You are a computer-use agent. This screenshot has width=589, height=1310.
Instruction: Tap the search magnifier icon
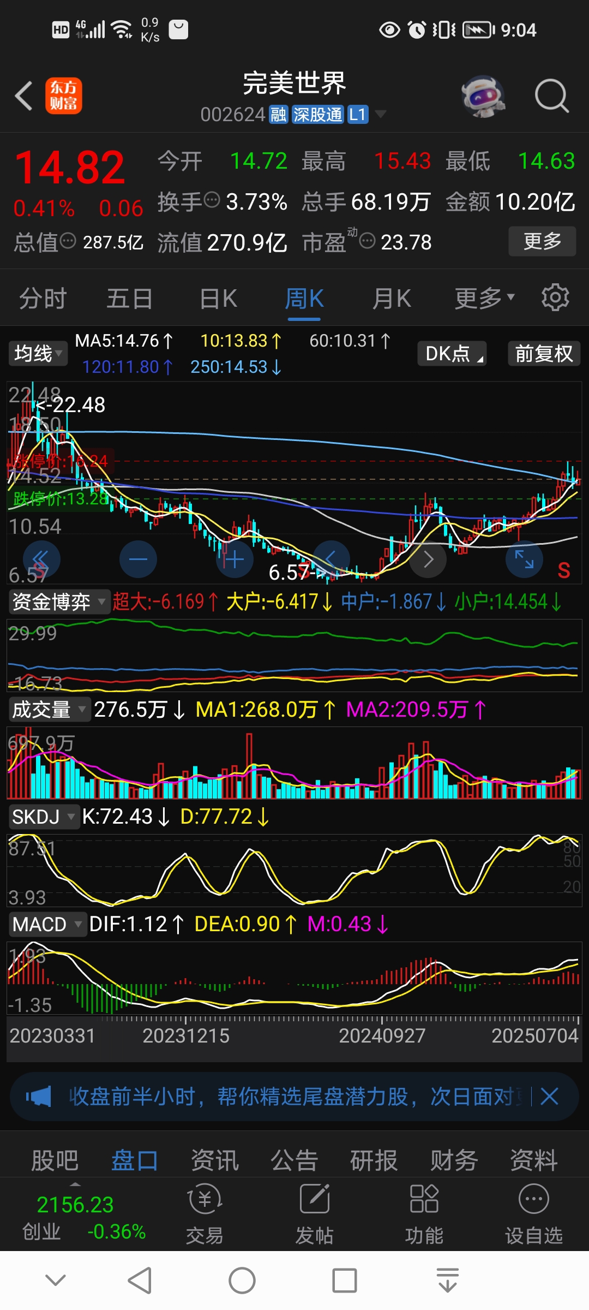click(x=551, y=96)
